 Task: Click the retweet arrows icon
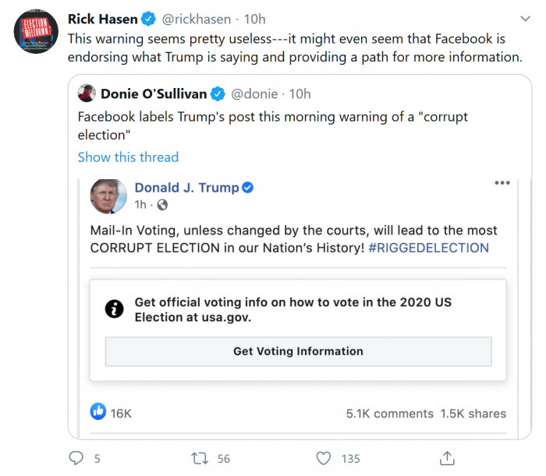pyautogui.click(x=200, y=458)
